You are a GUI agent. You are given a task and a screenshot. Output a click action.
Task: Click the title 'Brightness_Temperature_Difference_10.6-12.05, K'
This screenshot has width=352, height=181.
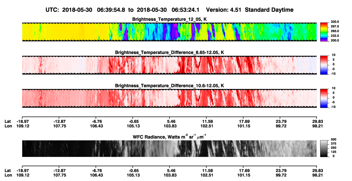click(170, 85)
